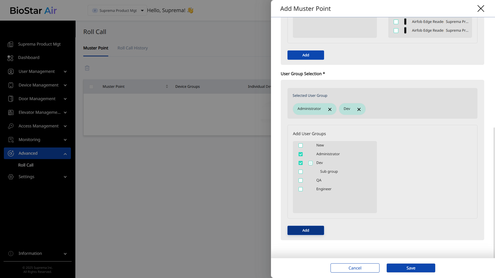
Task: Click the Device Management icon in sidebar
Action: tap(11, 85)
